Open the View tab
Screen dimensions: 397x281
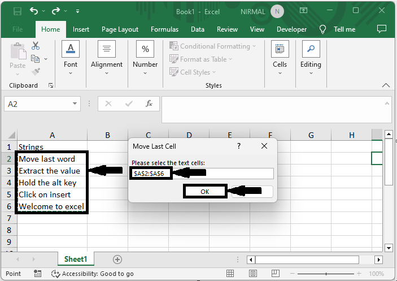(257, 29)
